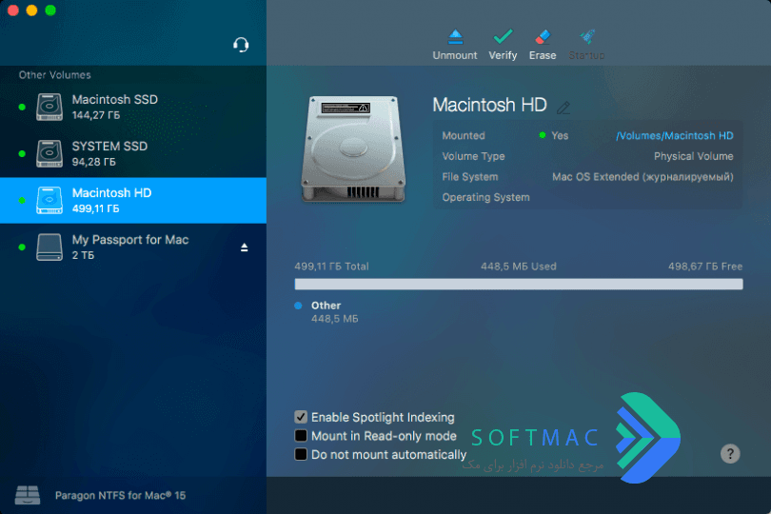
Task: Click the Mac OS Extended file system value
Action: (642, 177)
